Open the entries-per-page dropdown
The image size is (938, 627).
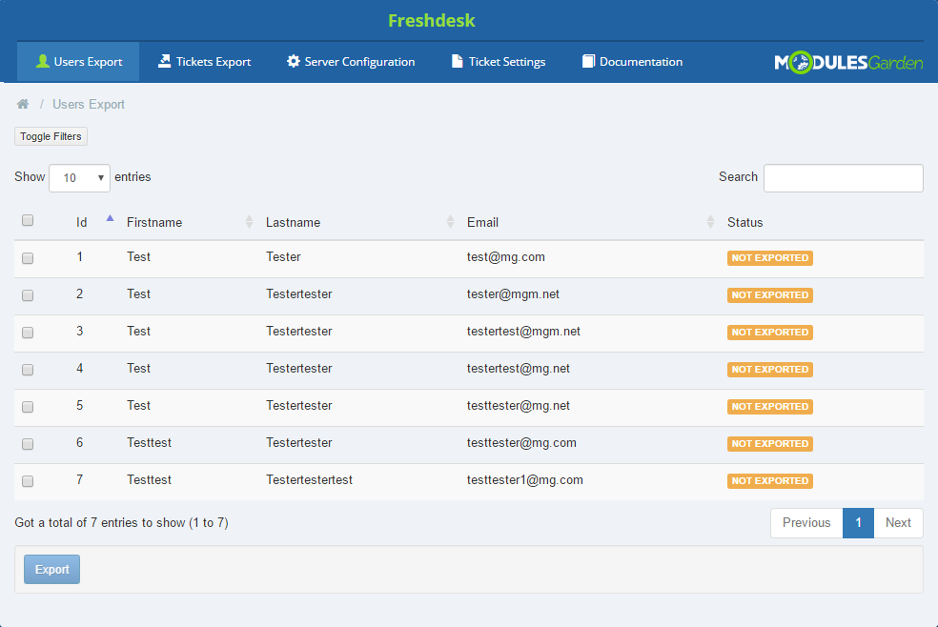click(79, 178)
